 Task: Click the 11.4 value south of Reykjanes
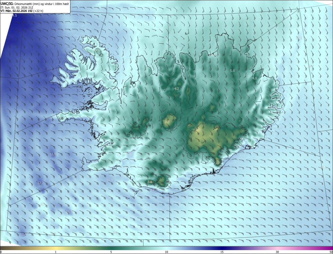[110, 180]
